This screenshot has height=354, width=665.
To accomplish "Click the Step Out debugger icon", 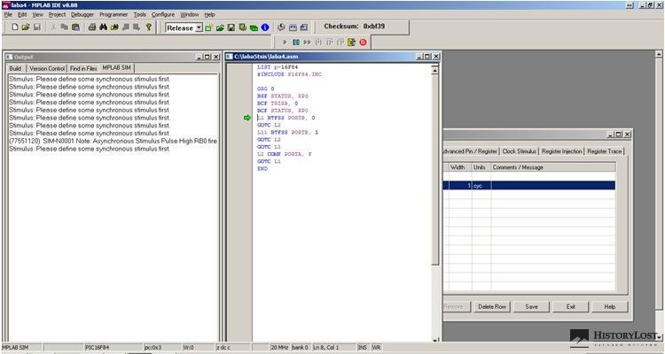I will (x=340, y=42).
